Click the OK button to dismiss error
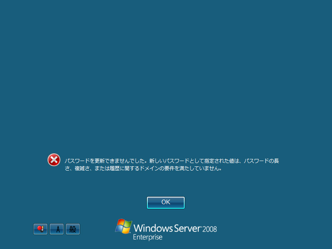The height and width of the screenshot is (249, 332). [x=166, y=203]
